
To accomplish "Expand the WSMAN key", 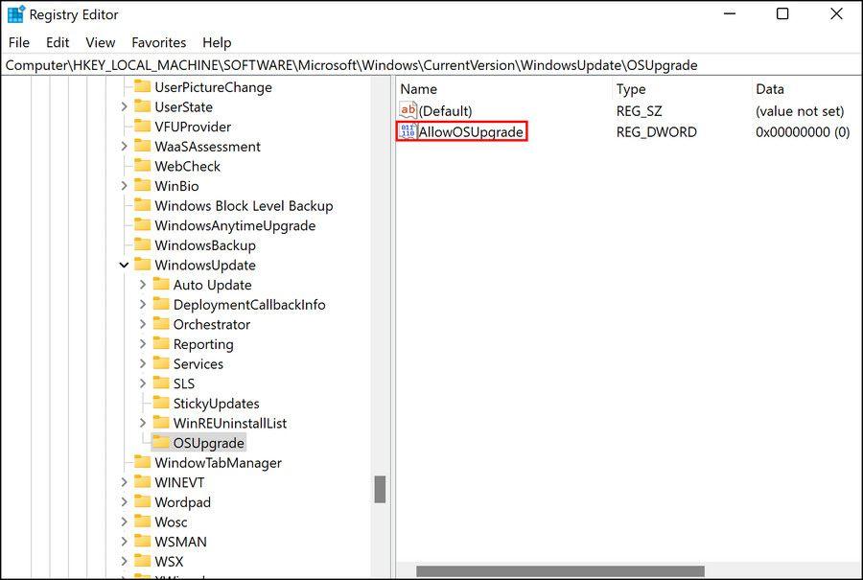I will click(124, 542).
